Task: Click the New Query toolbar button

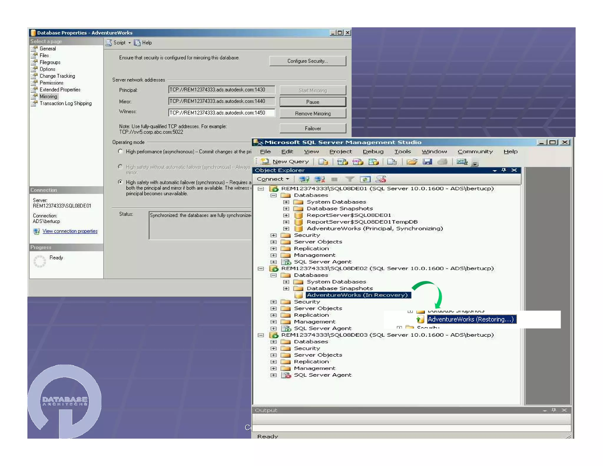Action: pos(285,161)
